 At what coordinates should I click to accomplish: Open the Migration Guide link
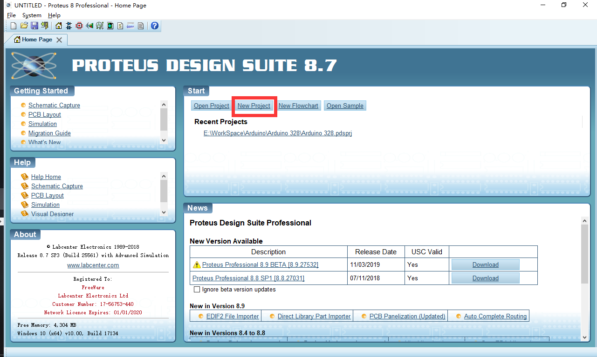[49, 133]
